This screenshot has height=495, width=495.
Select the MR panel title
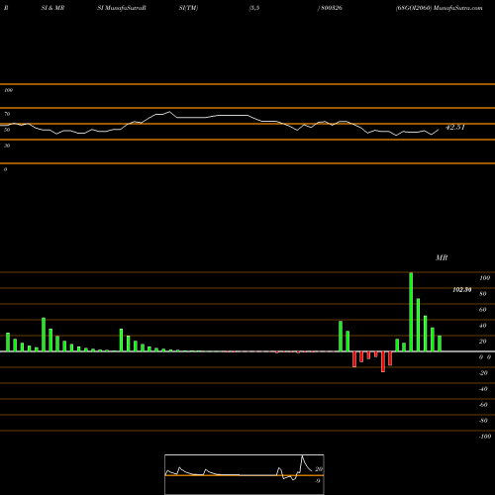(442, 257)
